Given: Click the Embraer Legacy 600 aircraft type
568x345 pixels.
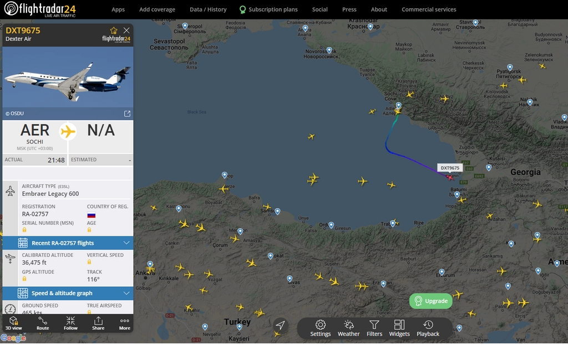Looking at the screenshot, I should (x=50, y=194).
